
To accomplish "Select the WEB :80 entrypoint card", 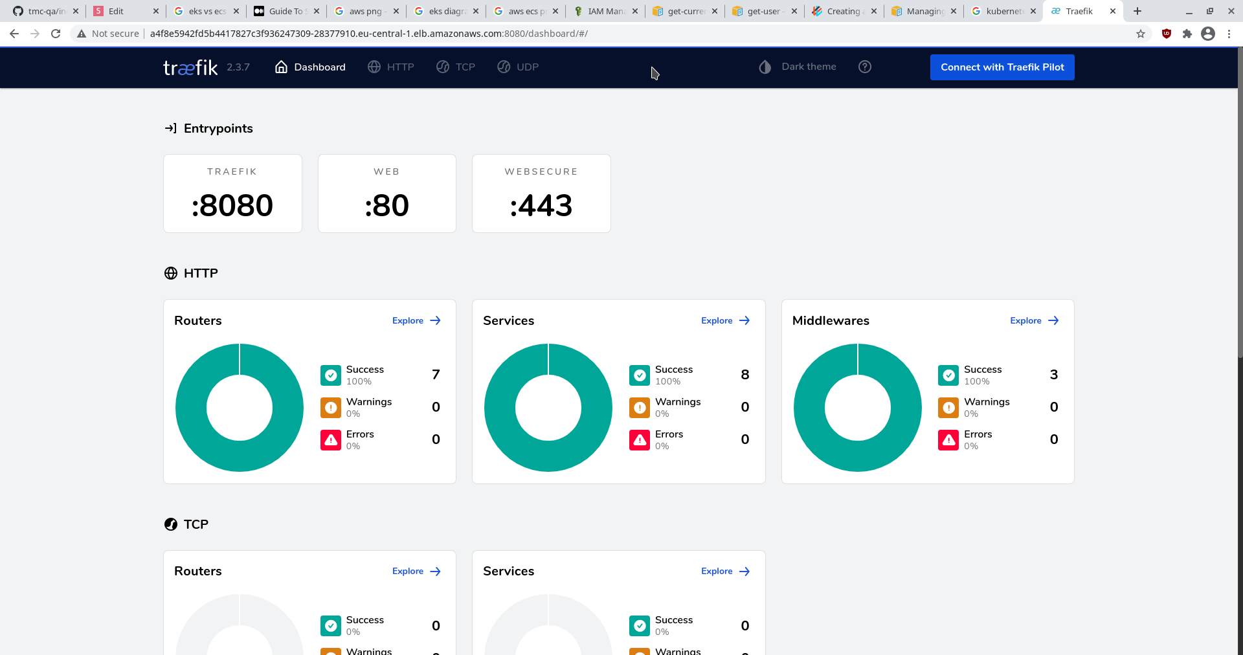I will tap(387, 194).
